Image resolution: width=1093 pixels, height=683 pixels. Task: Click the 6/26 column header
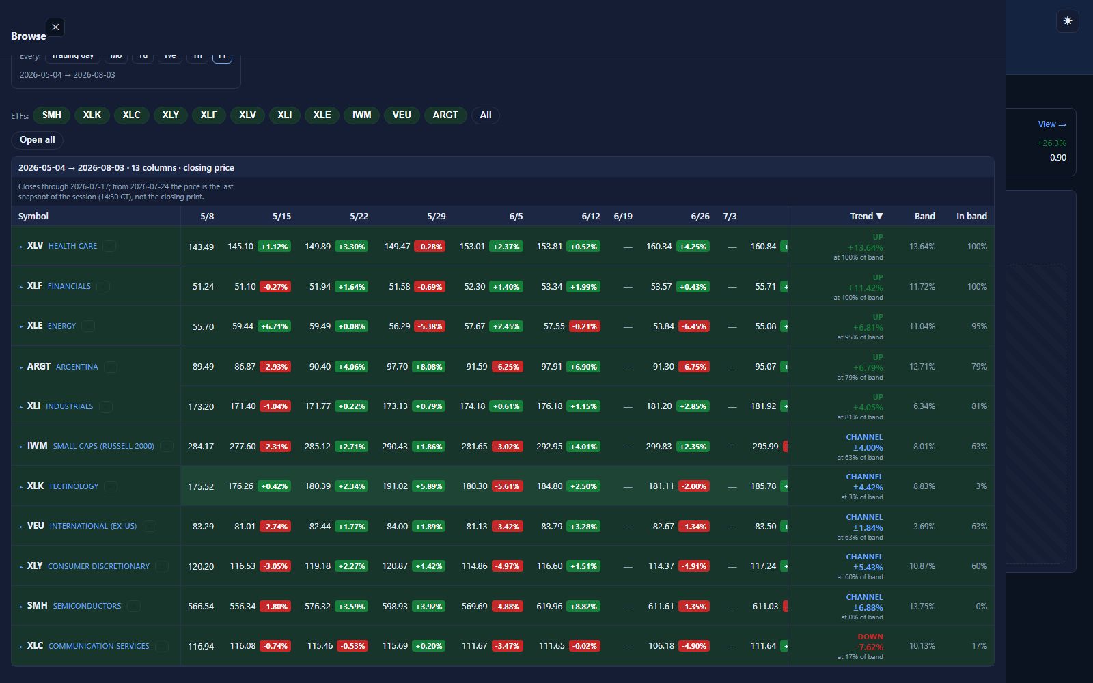tap(700, 216)
